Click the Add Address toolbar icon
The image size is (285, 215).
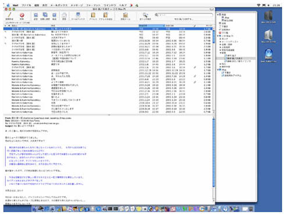[x=105, y=15]
